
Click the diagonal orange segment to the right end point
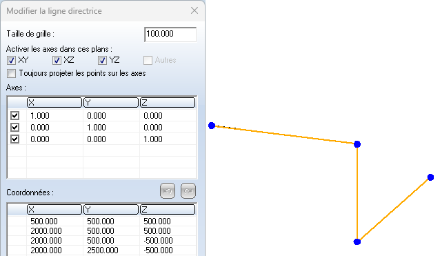point(394,209)
